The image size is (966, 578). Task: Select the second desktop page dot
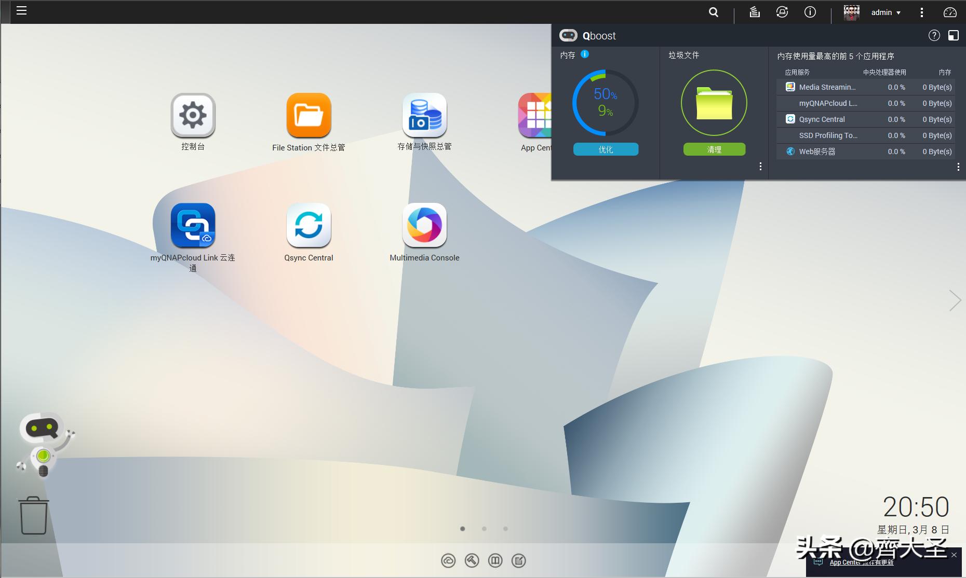(484, 529)
